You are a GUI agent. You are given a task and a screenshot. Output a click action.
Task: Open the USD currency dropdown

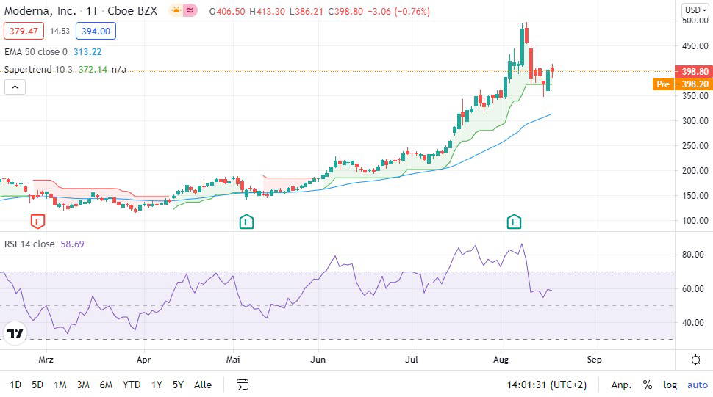tap(695, 10)
